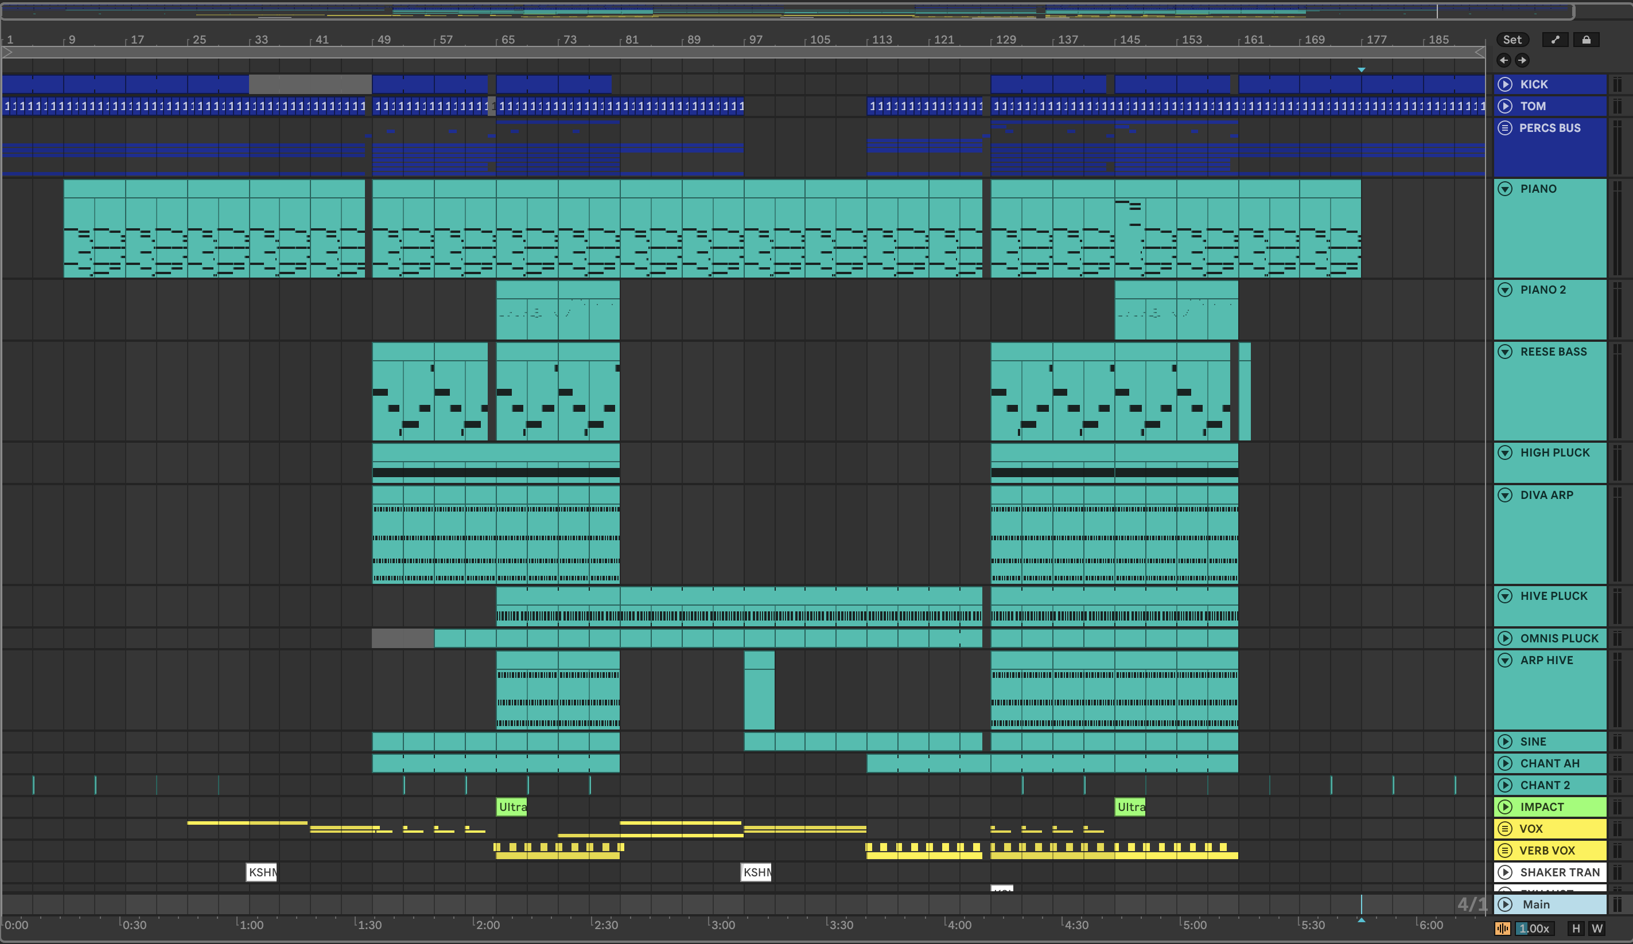The image size is (1633, 944).
Task: Click the lock envelopes padlock icon
Action: pos(1586,40)
